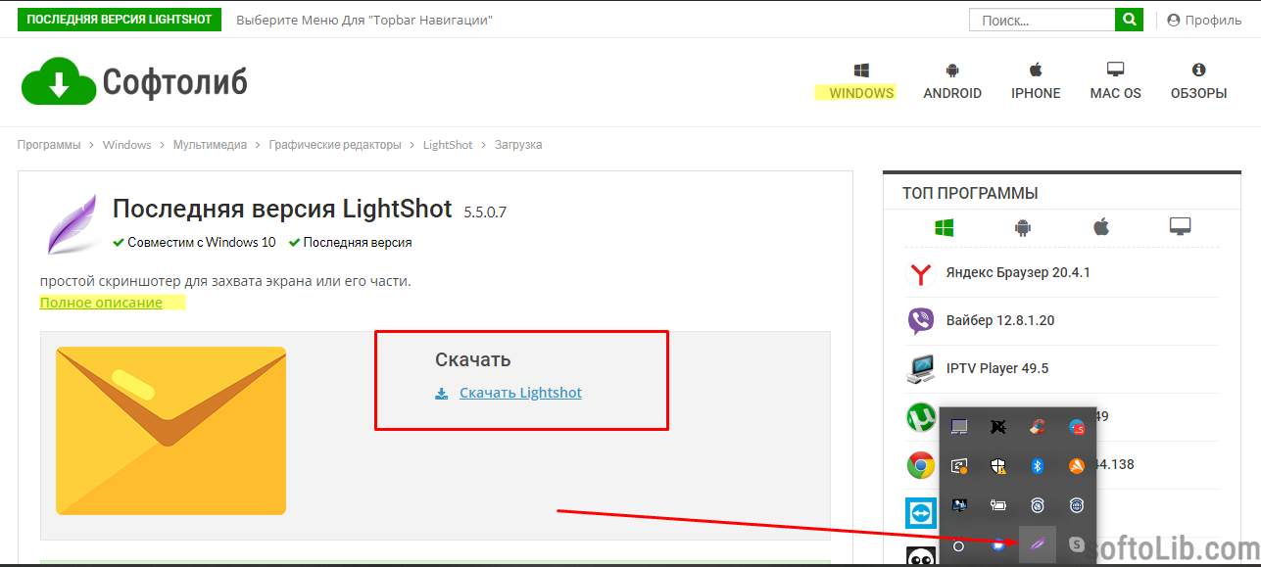1261x567 pixels.
Task: Click the blue circle tray icon with red badge
Action: pyautogui.click(x=1077, y=427)
